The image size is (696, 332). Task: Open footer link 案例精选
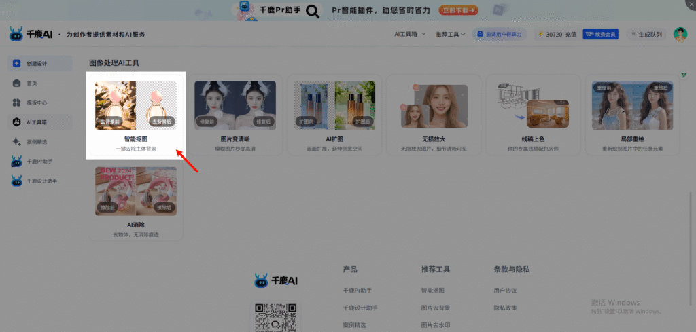tap(354, 325)
